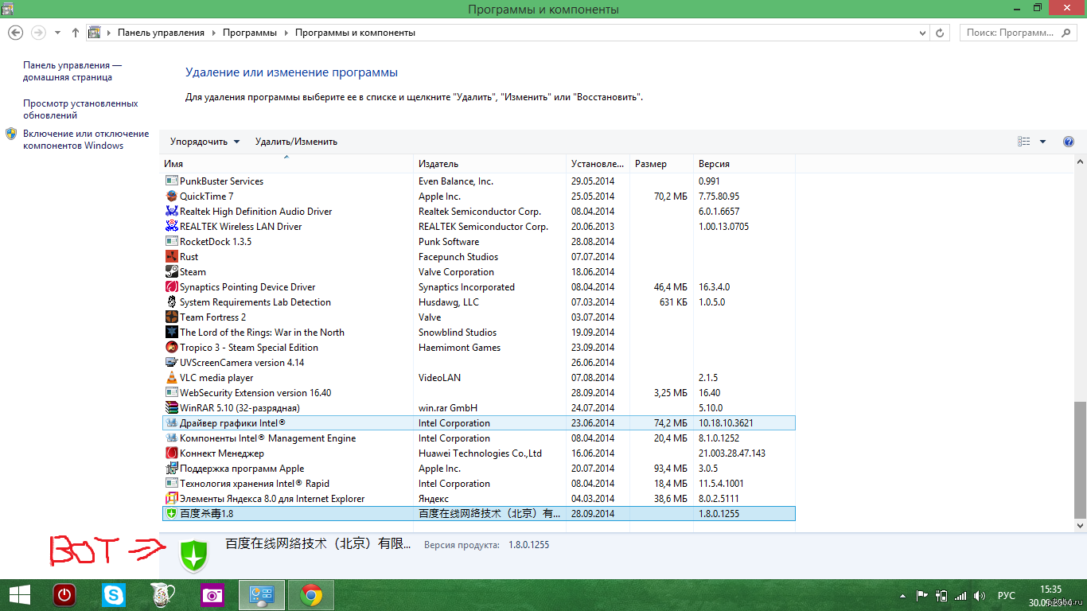1087x611 pixels.
Task: Open the Windows Start button
Action: click(20, 595)
